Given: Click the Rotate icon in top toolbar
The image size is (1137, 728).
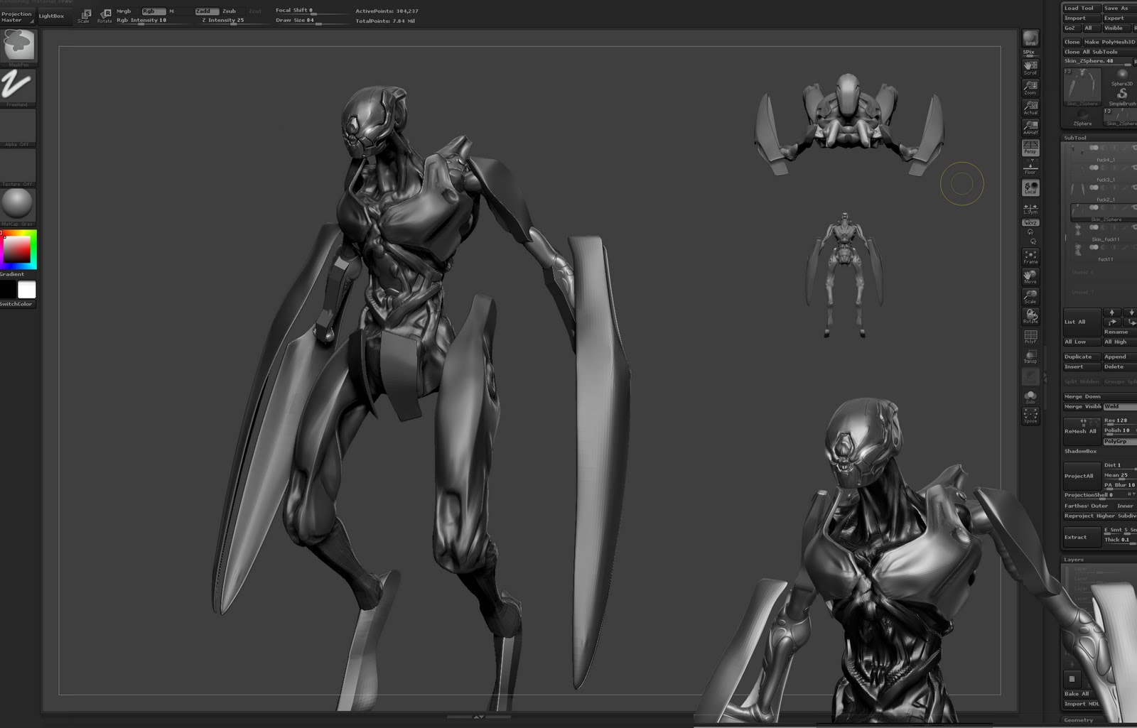Looking at the screenshot, I should pyautogui.click(x=104, y=16).
